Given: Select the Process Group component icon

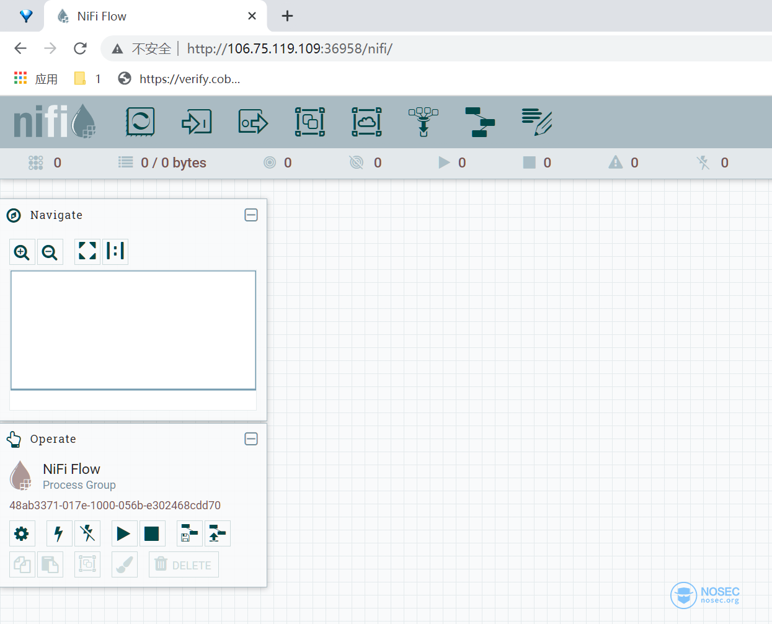Looking at the screenshot, I should pos(310,122).
